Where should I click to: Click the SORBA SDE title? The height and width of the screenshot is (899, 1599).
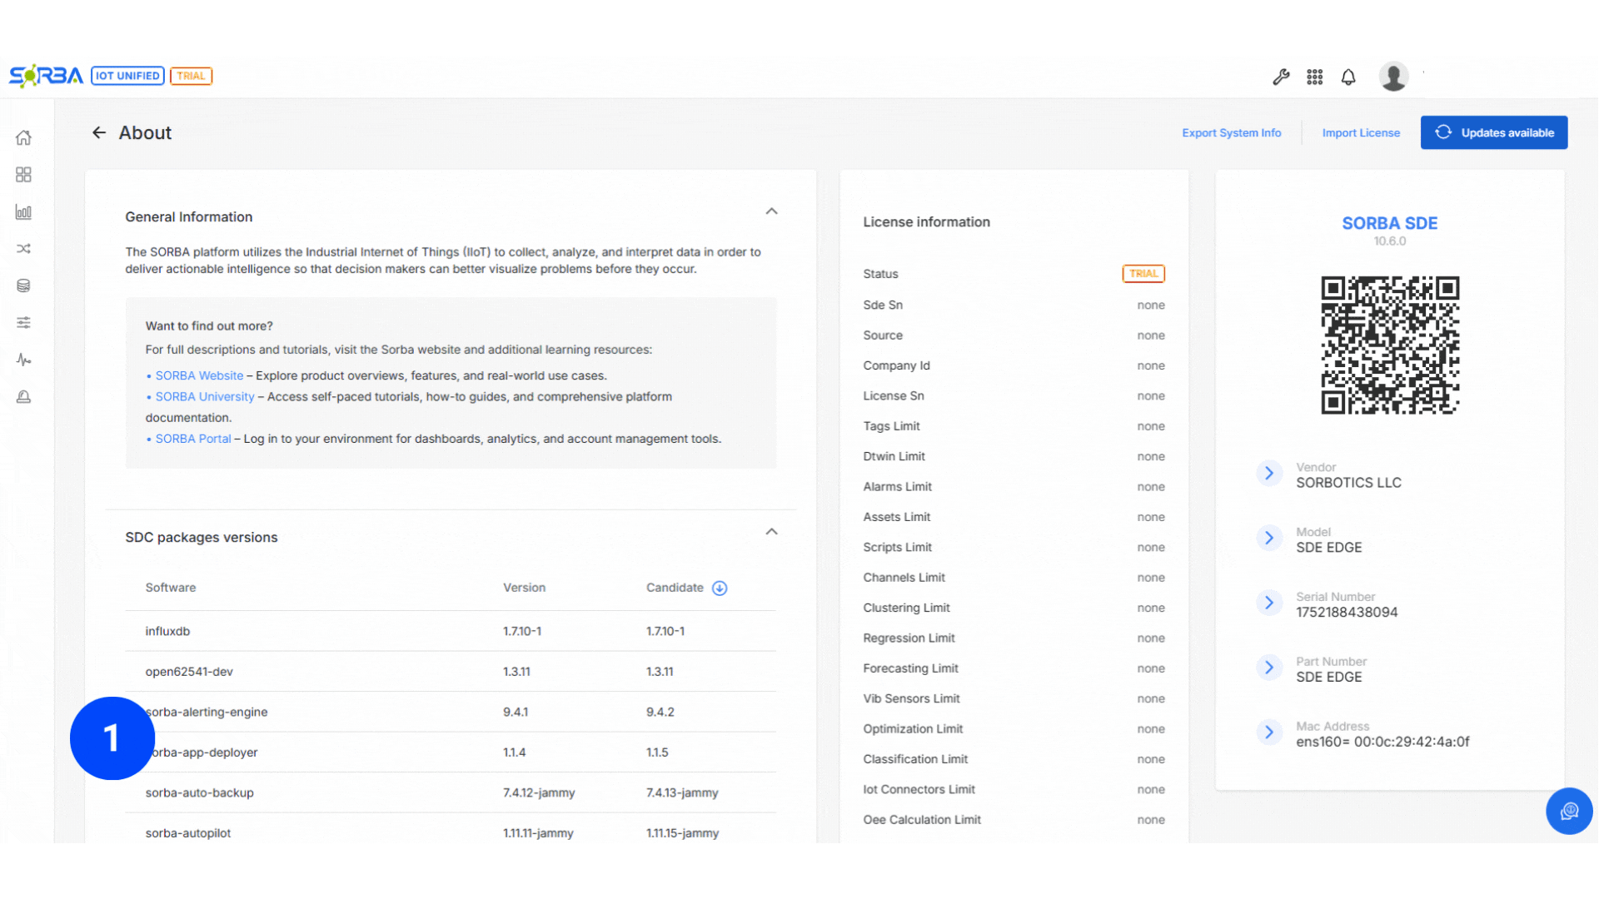tap(1389, 223)
